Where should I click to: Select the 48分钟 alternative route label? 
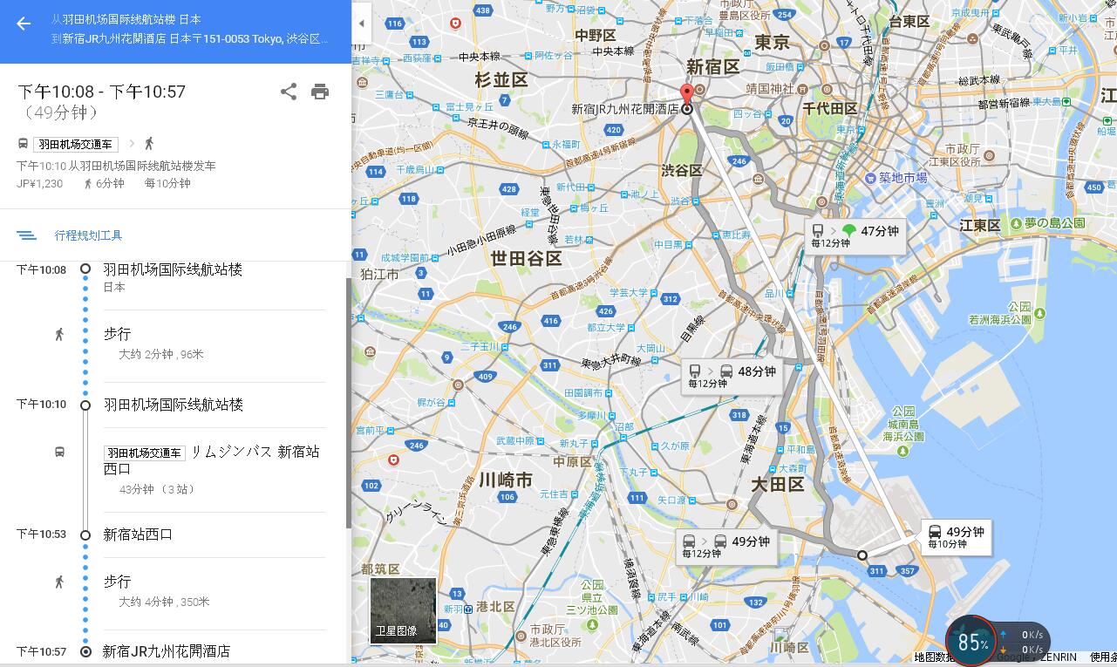732,376
